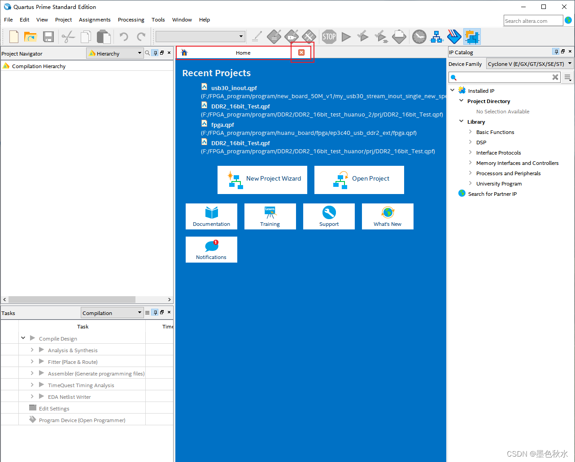Click the Home tab house icon
Image resolution: width=575 pixels, height=462 pixels.
coord(184,52)
